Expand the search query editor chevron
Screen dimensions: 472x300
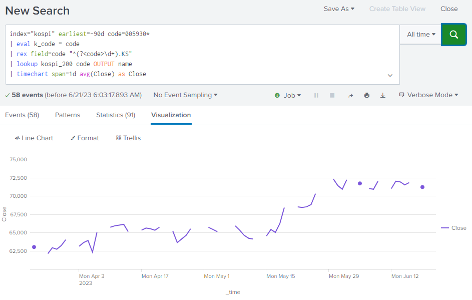(x=390, y=75)
